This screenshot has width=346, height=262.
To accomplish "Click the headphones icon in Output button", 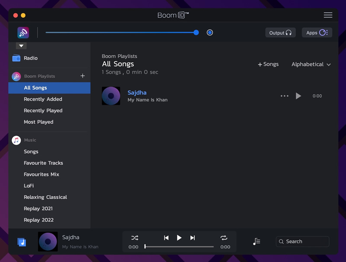I will [x=288, y=32].
